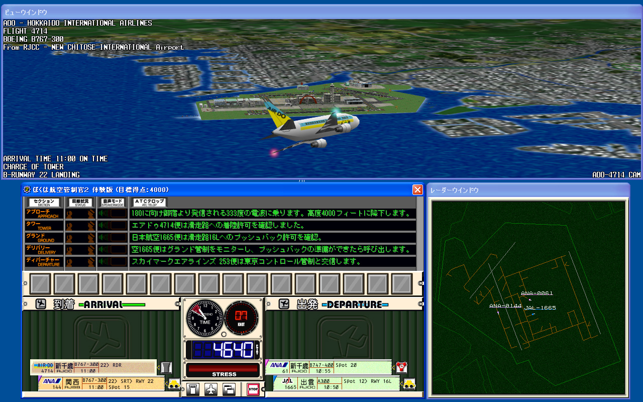Click the Delivery telop message about monitoring Ground
The height and width of the screenshot is (402, 643).
pyautogui.click(x=272, y=249)
